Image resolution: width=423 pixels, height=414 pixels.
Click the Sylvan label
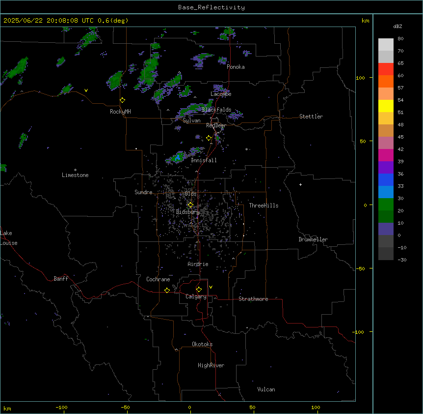[x=191, y=120]
